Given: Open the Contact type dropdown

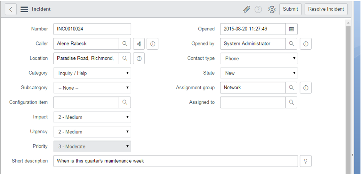Looking at the screenshot, I should (x=259, y=58).
